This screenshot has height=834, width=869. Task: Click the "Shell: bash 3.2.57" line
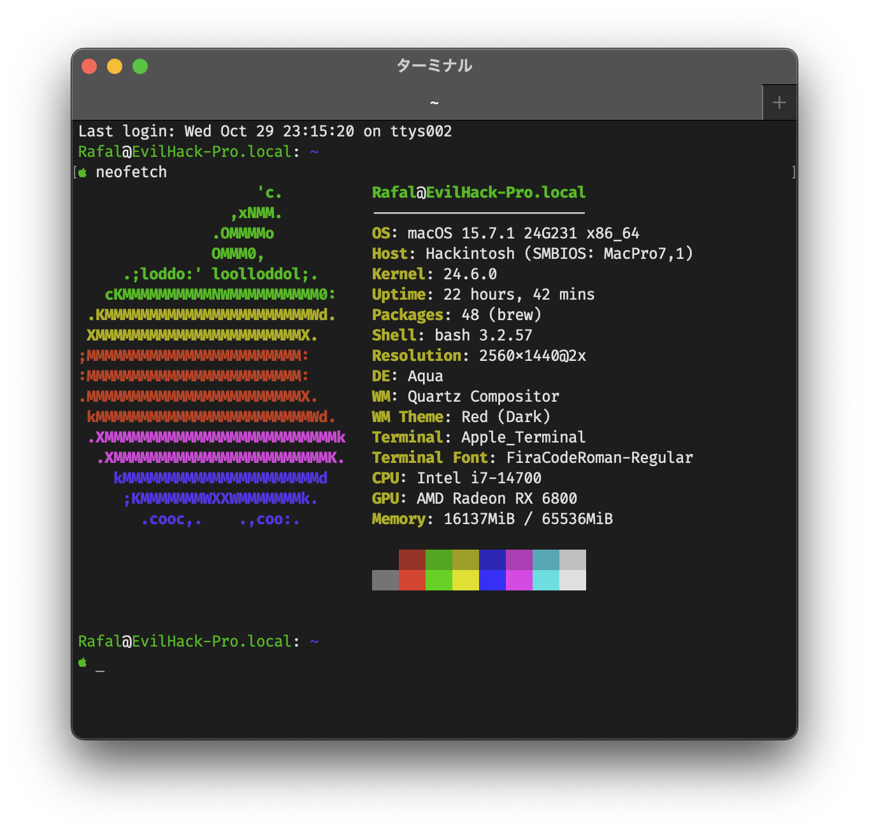click(x=452, y=335)
